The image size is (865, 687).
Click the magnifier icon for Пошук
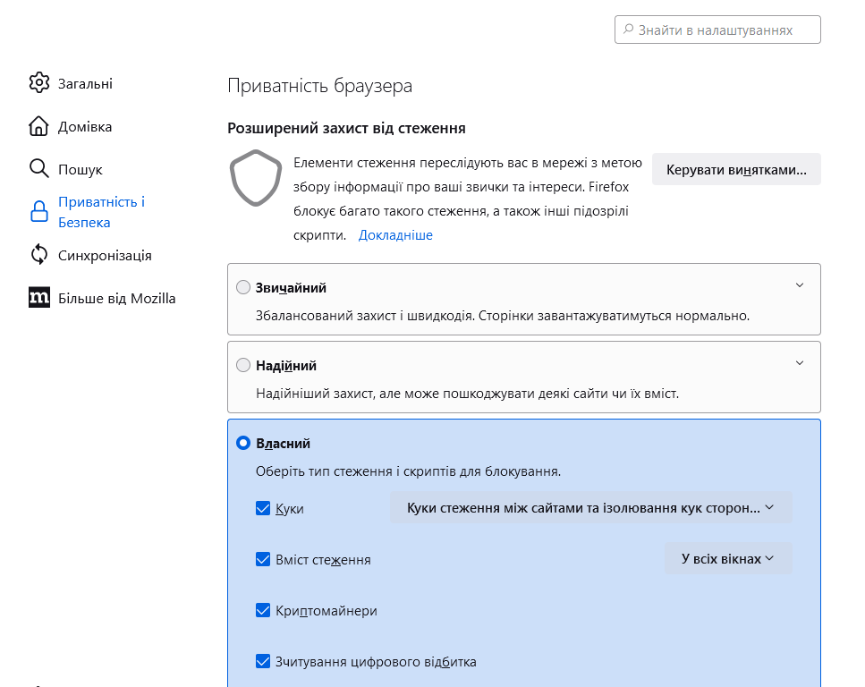pyautogui.click(x=38, y=169)
